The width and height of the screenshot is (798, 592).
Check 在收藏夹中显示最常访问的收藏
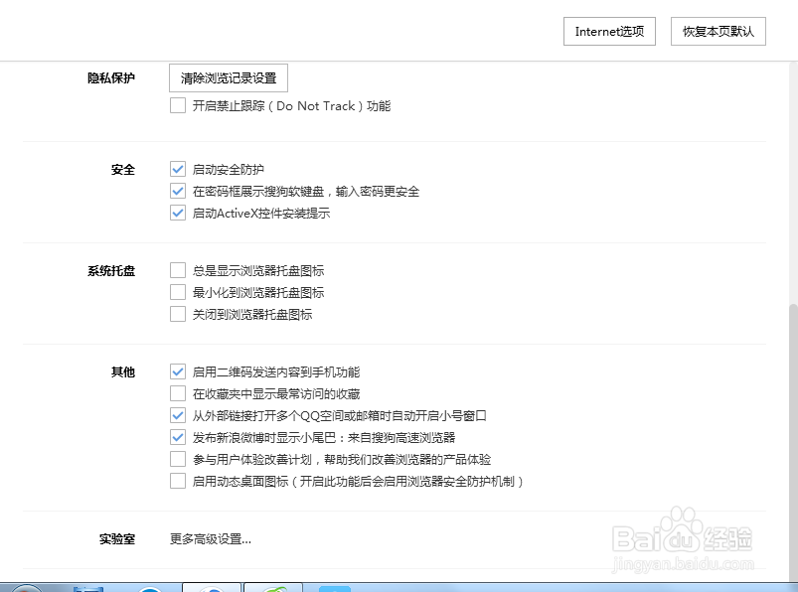point(178,393)
